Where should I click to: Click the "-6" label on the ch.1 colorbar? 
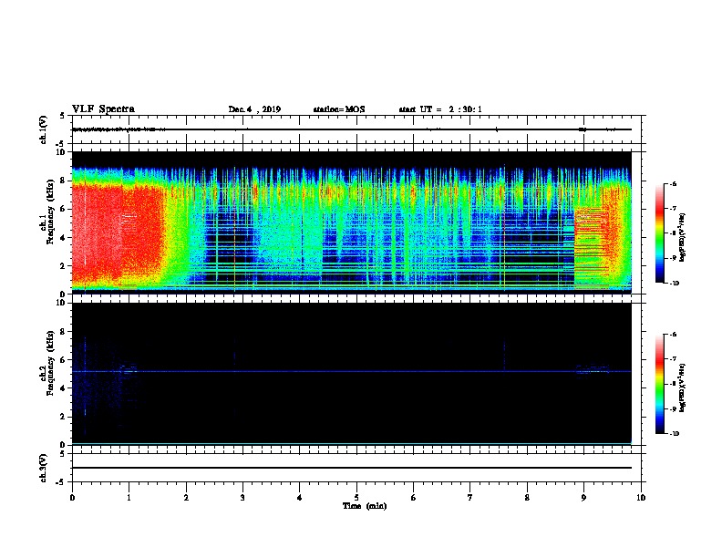click(x=672, y=183)
